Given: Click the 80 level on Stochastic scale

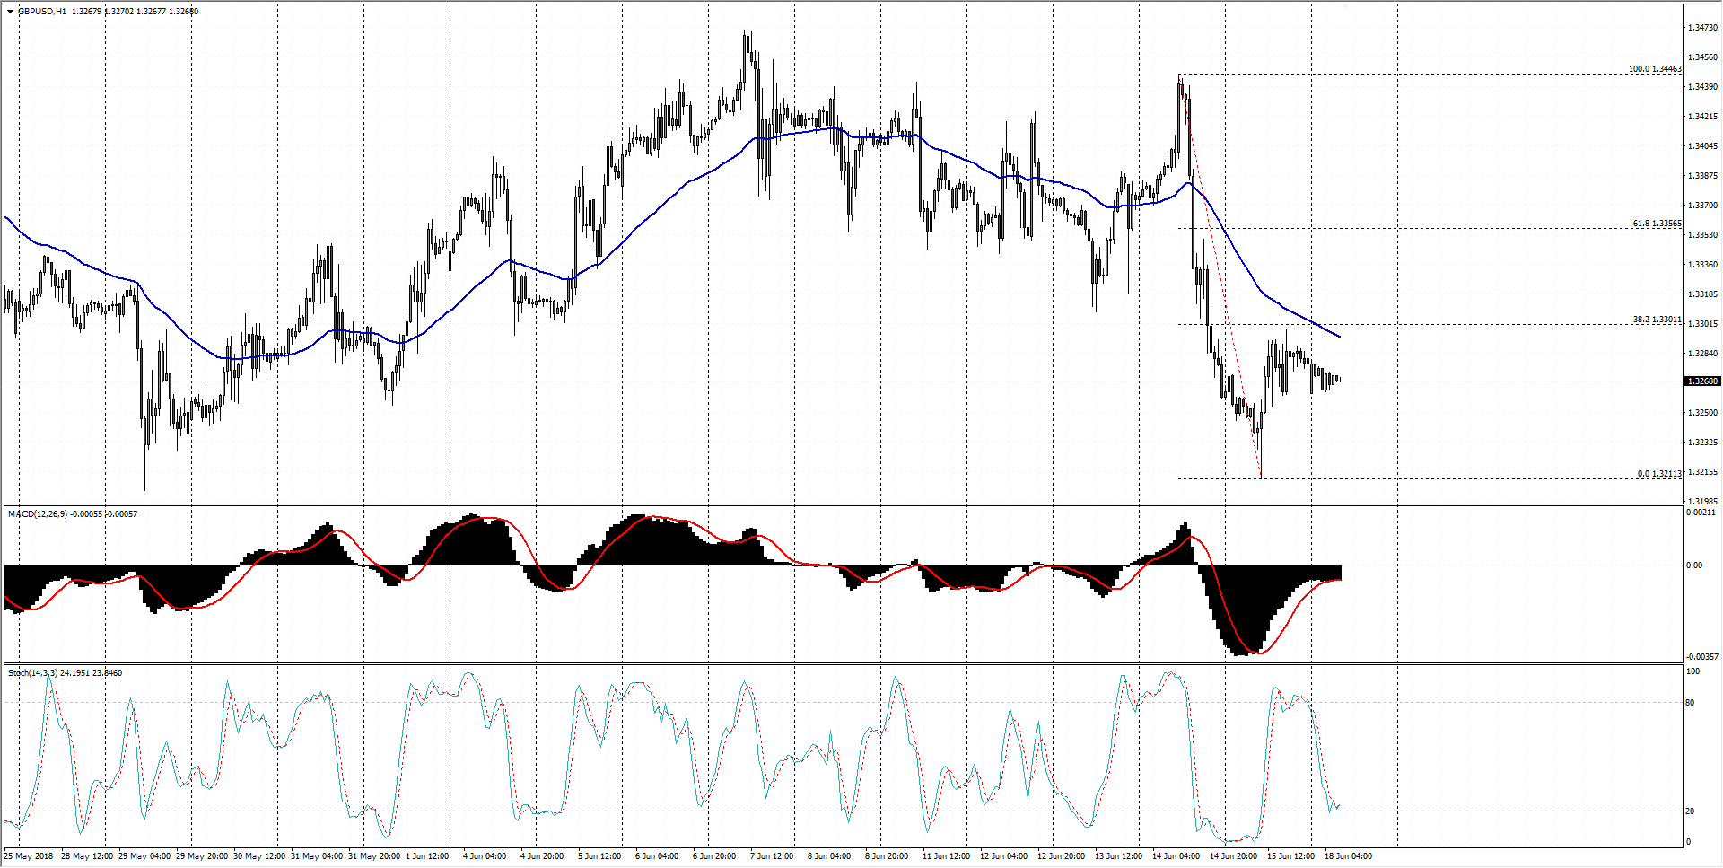Looking at the screenshot, I should [x=1690, y=703].
